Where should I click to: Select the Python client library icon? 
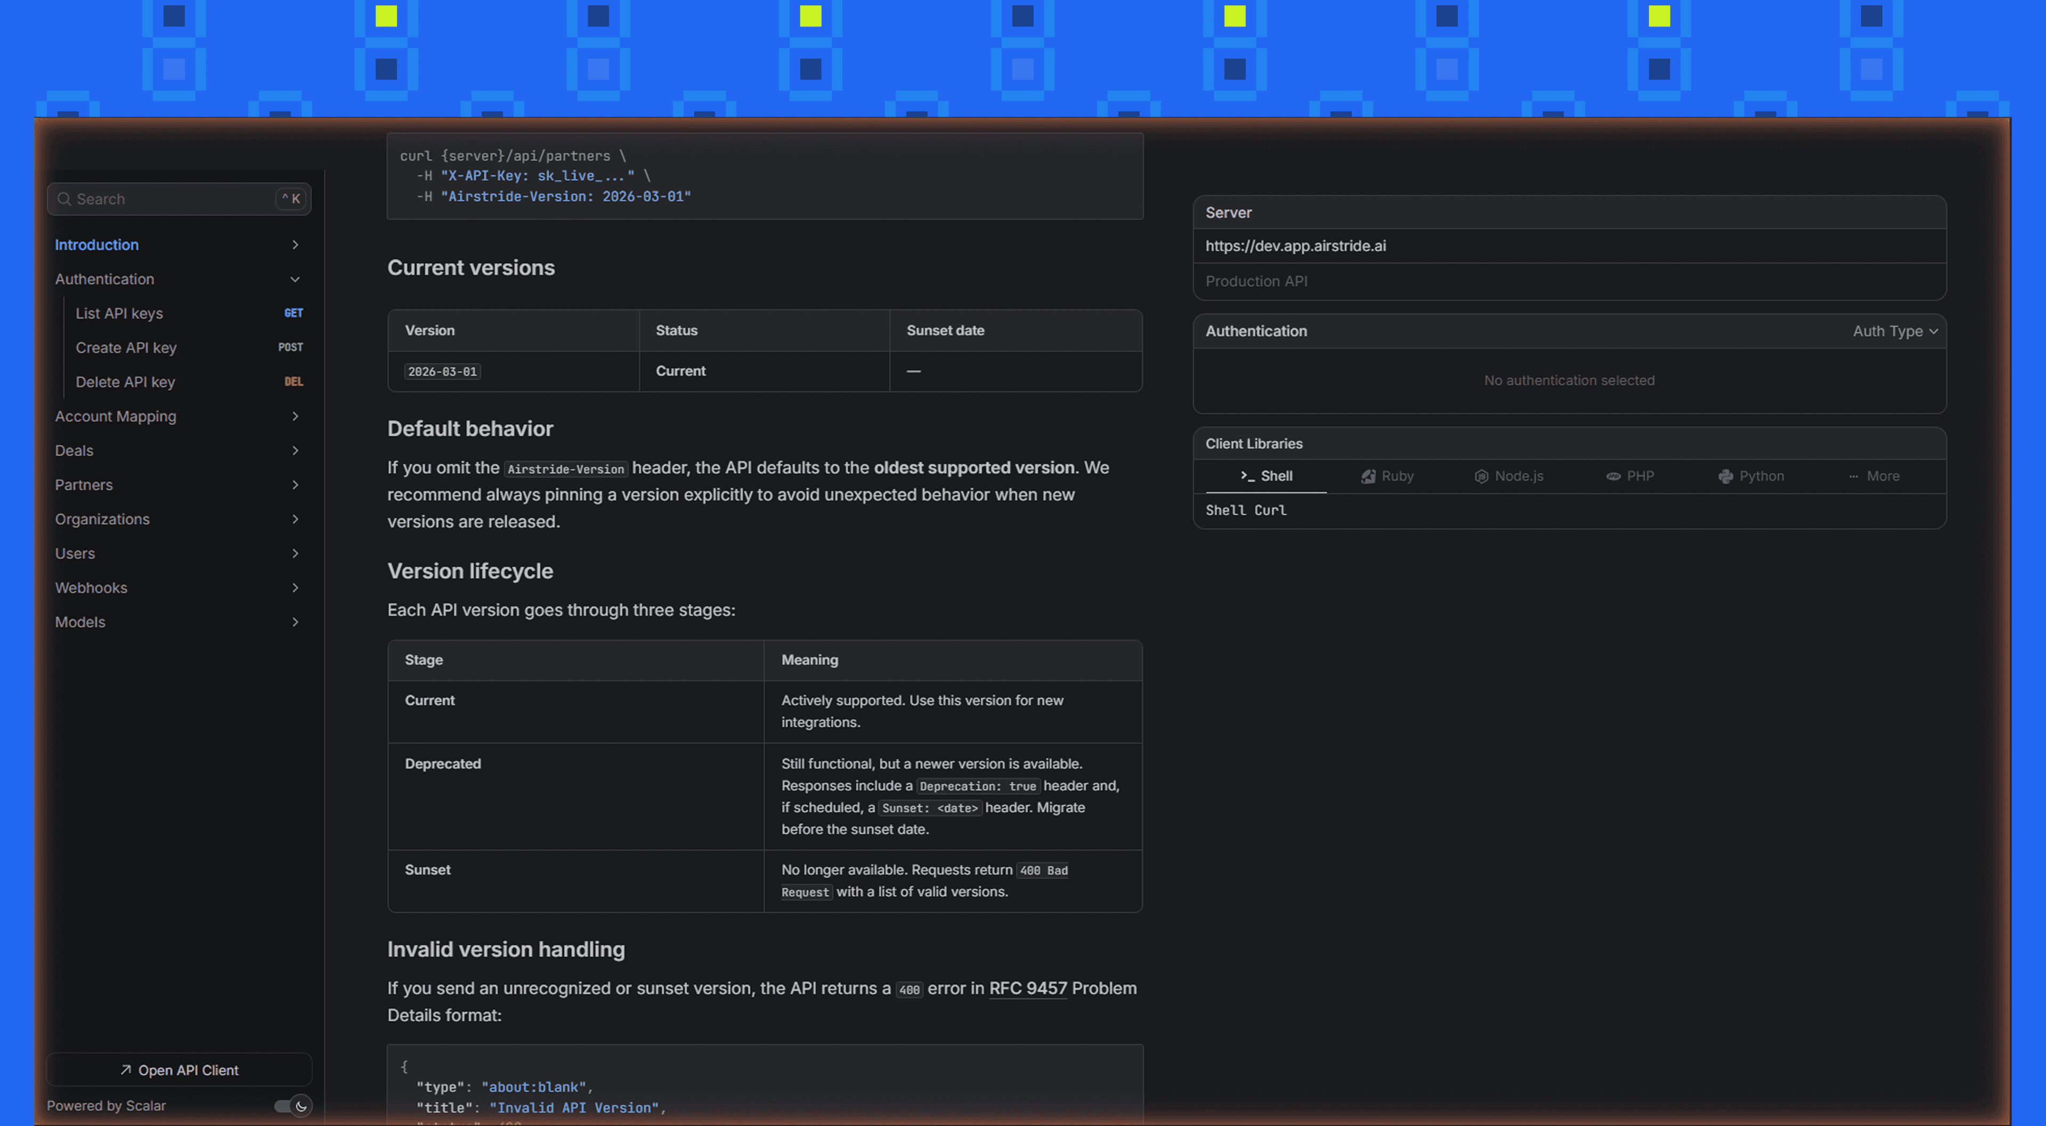[x=1725, y=475]
